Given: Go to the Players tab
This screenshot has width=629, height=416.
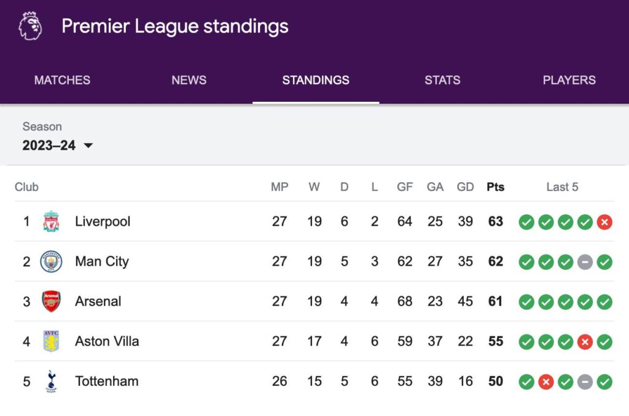Looking at the screenshot, I should pos(569,80).
